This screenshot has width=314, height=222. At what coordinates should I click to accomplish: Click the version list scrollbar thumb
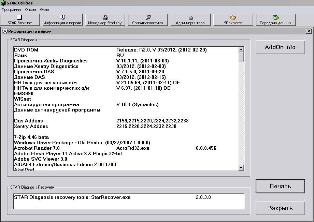[241, 57]
